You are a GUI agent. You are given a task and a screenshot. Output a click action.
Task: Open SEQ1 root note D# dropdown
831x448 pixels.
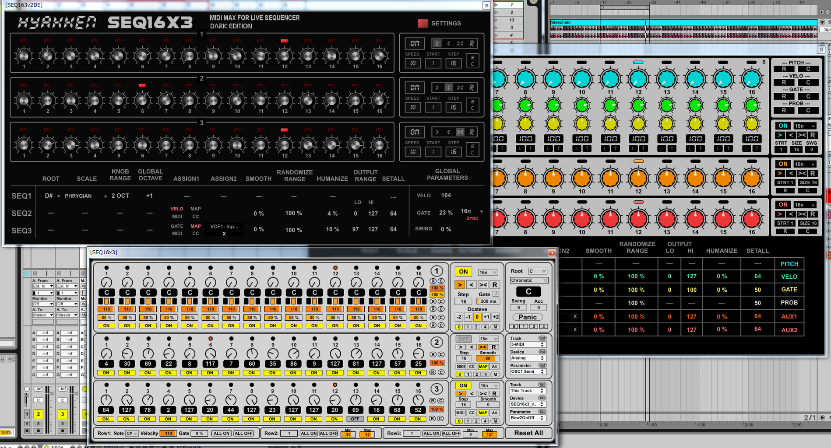(53, 196)
